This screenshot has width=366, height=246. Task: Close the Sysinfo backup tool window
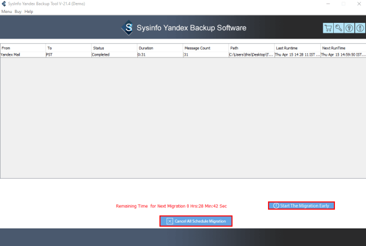pos(355,4)
